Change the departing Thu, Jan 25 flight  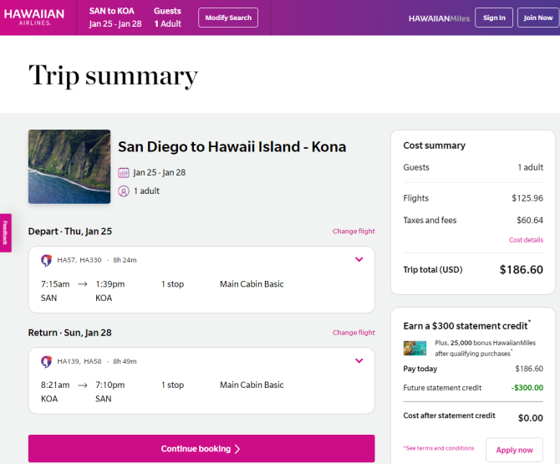(354, 231)
